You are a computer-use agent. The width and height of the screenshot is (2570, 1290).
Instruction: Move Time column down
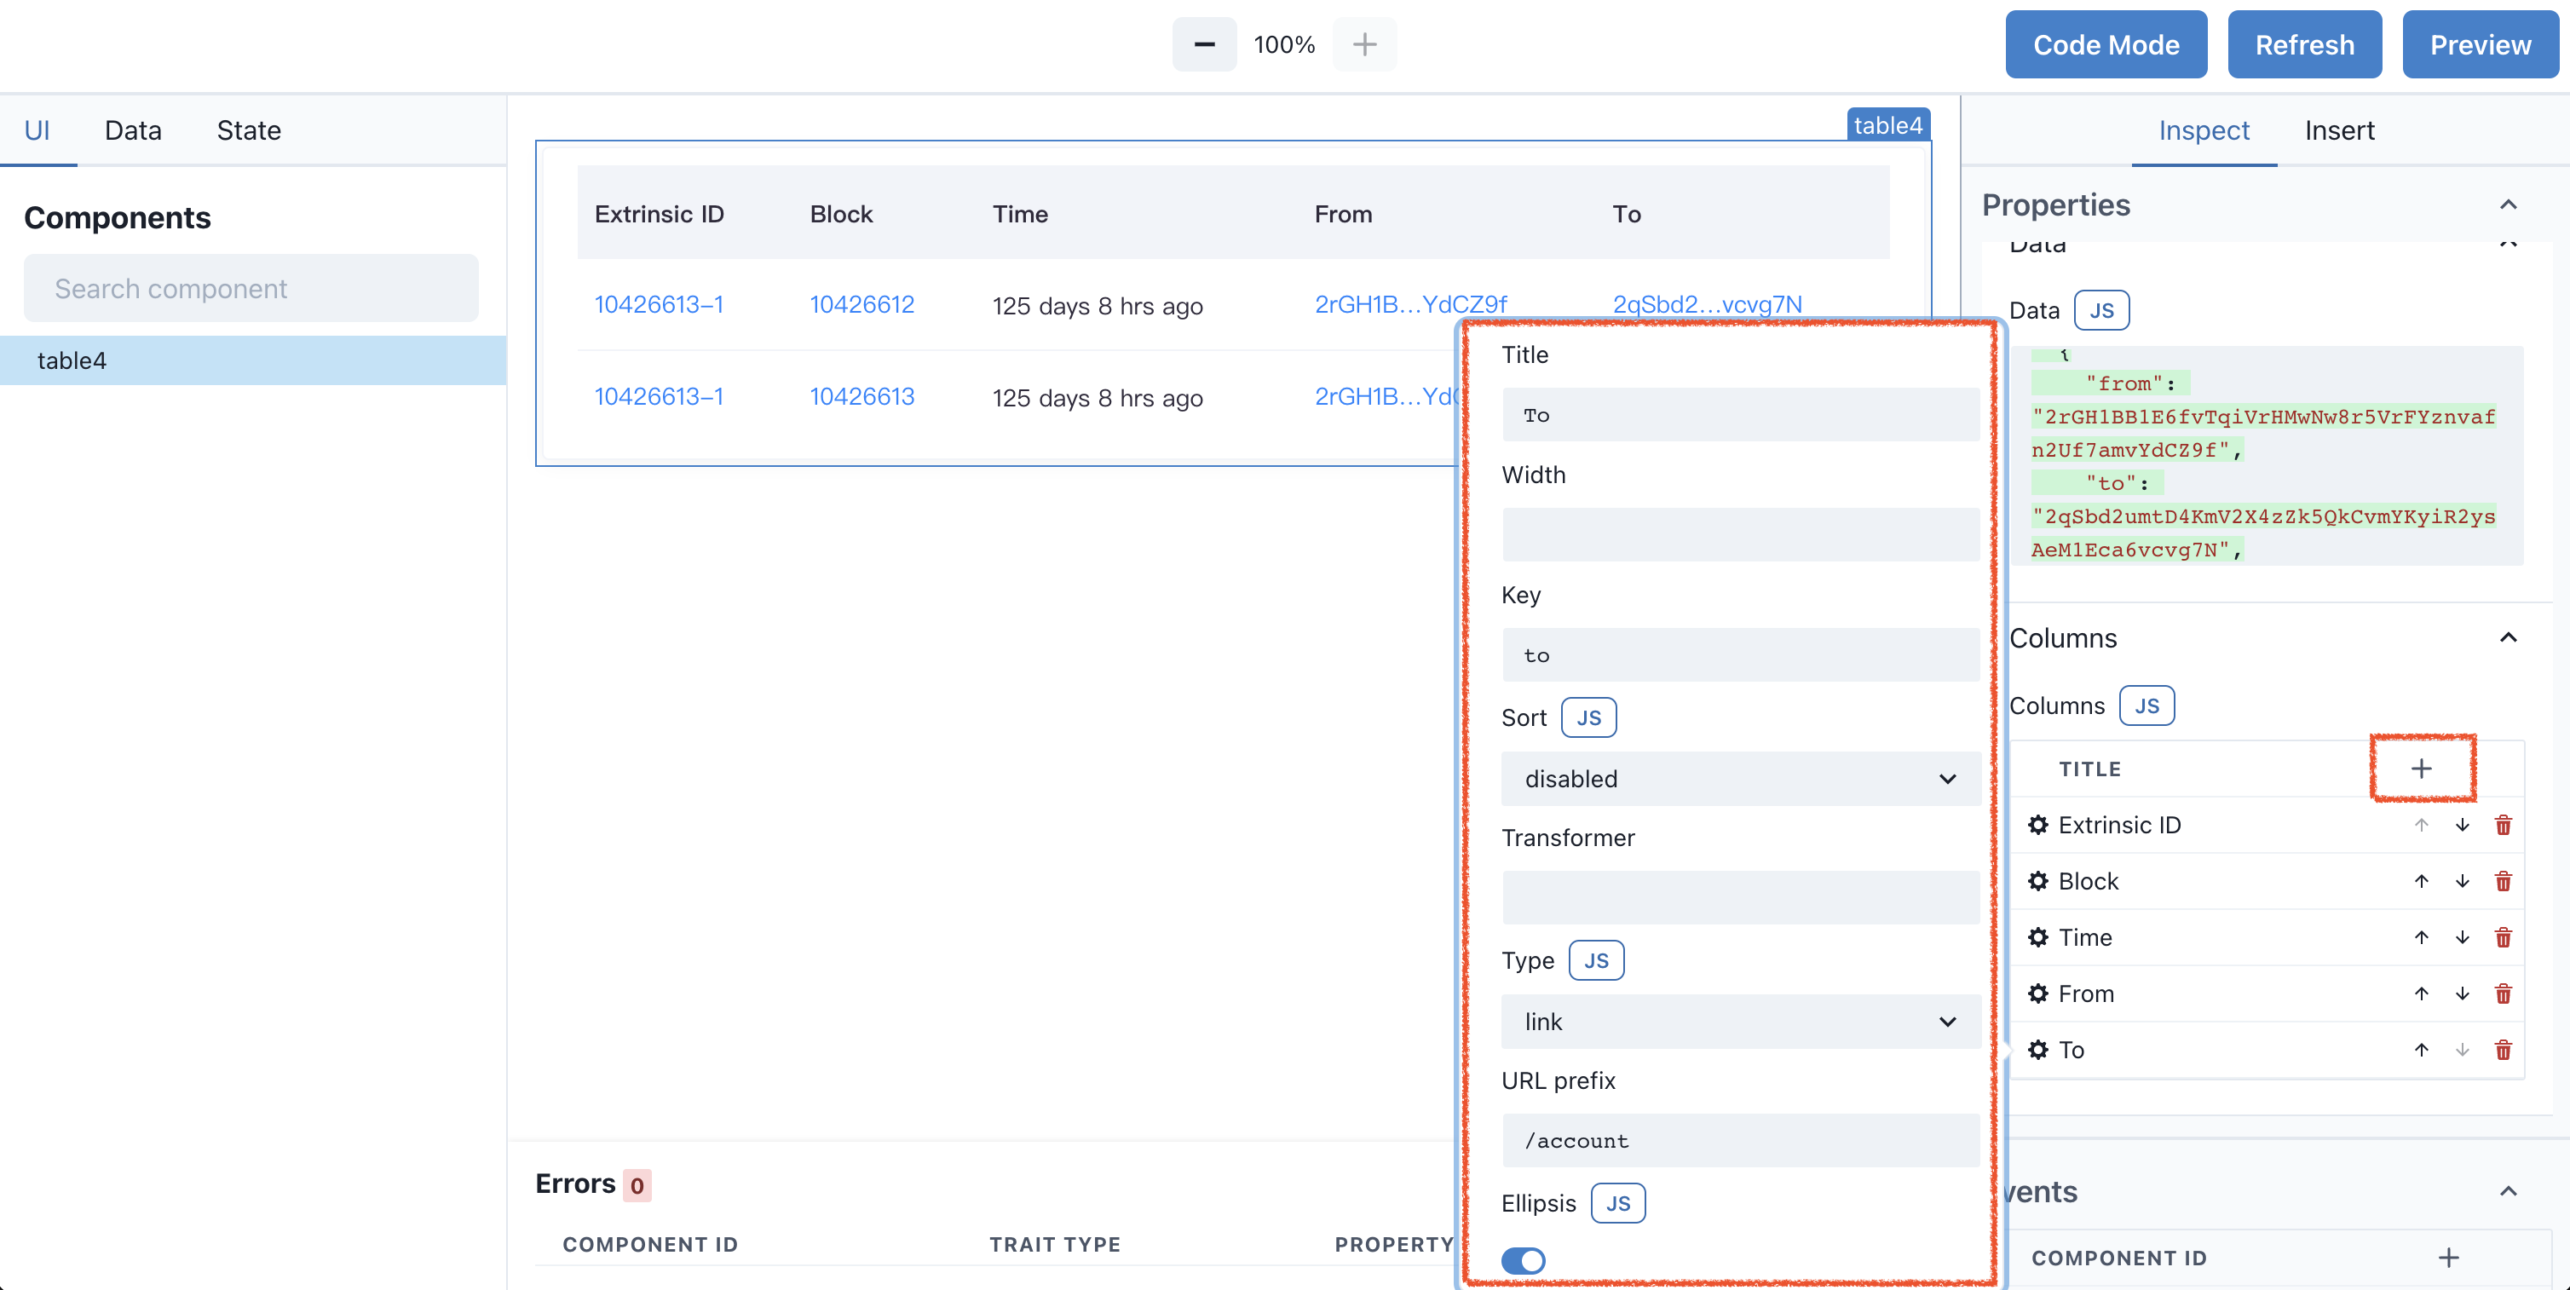click(x=2463, y=936)
